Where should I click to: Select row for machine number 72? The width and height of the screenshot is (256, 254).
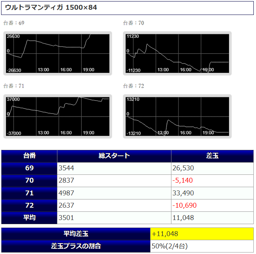point(29,205)
